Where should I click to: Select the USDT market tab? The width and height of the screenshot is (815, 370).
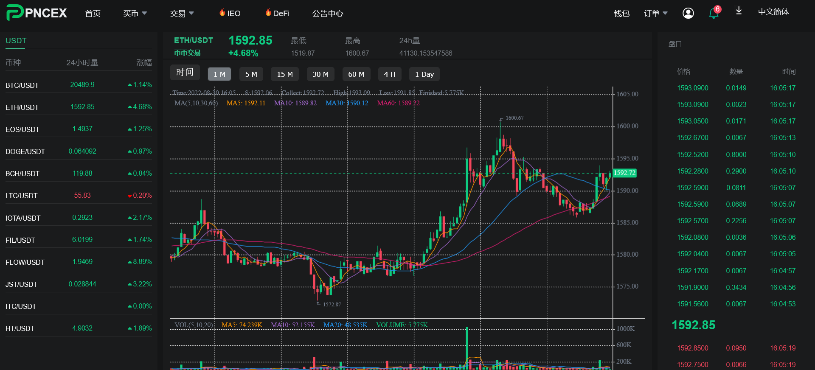[x=16, y=41]
